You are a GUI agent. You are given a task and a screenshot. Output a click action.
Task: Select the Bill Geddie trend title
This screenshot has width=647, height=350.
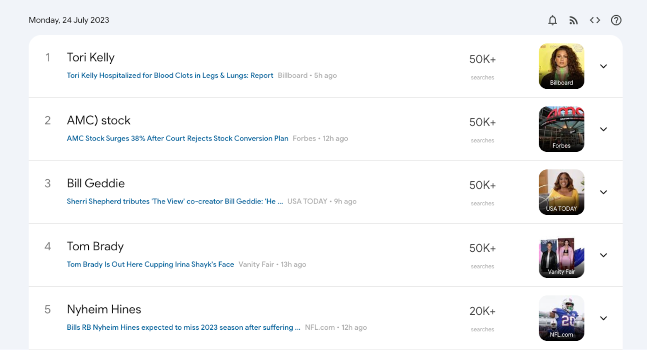[x=96, y=183]
